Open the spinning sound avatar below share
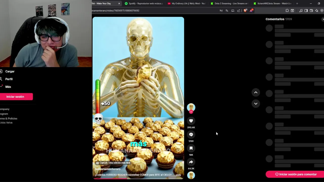324x182 pixels. coord(191,175)
